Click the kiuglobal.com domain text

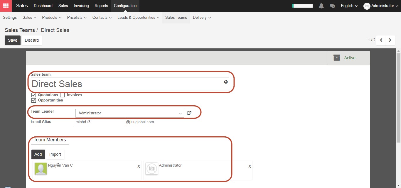142,122
